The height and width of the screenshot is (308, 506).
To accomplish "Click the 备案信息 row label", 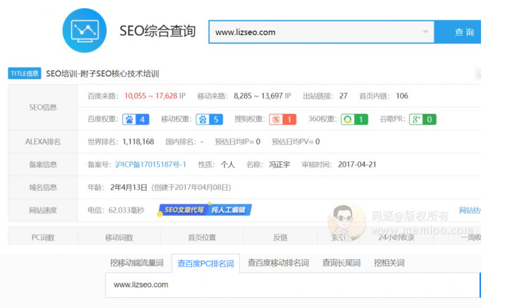I will pos(43,164).
